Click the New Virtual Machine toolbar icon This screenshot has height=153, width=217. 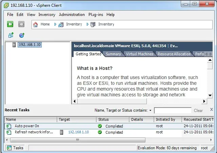click(x=11, y=35)
